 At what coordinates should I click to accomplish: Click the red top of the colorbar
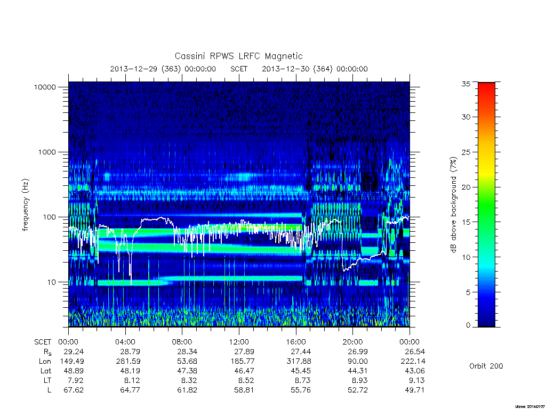[486, 91]
